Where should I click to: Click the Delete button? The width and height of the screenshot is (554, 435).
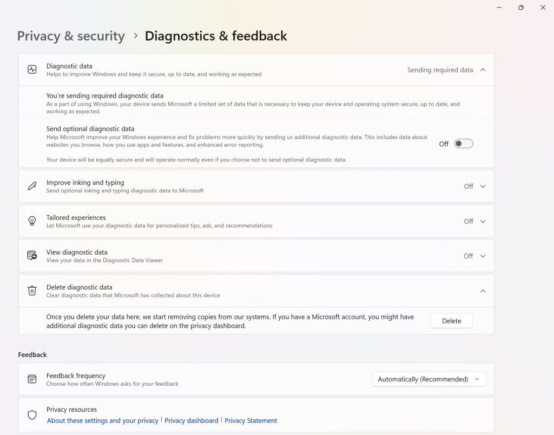pos(451,321)
